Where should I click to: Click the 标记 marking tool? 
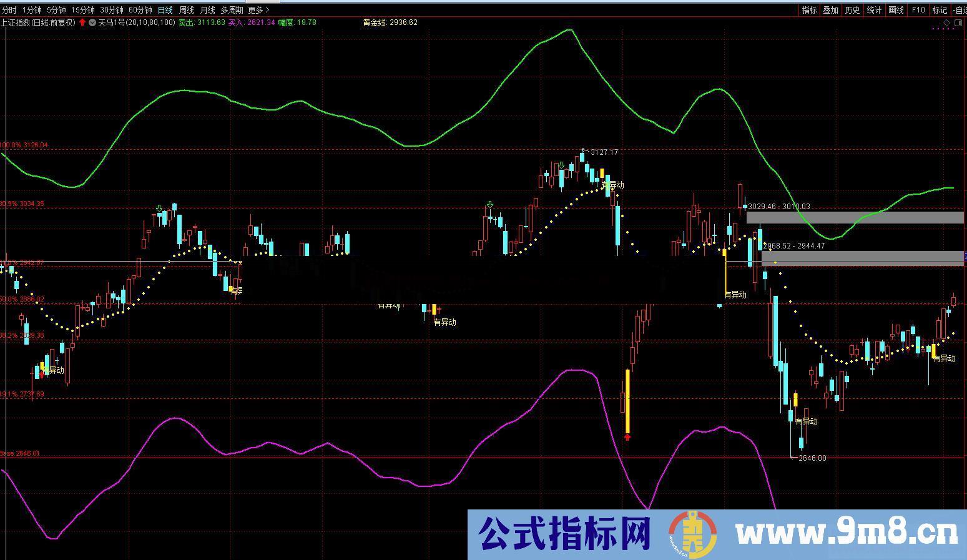tap(939, 9)
